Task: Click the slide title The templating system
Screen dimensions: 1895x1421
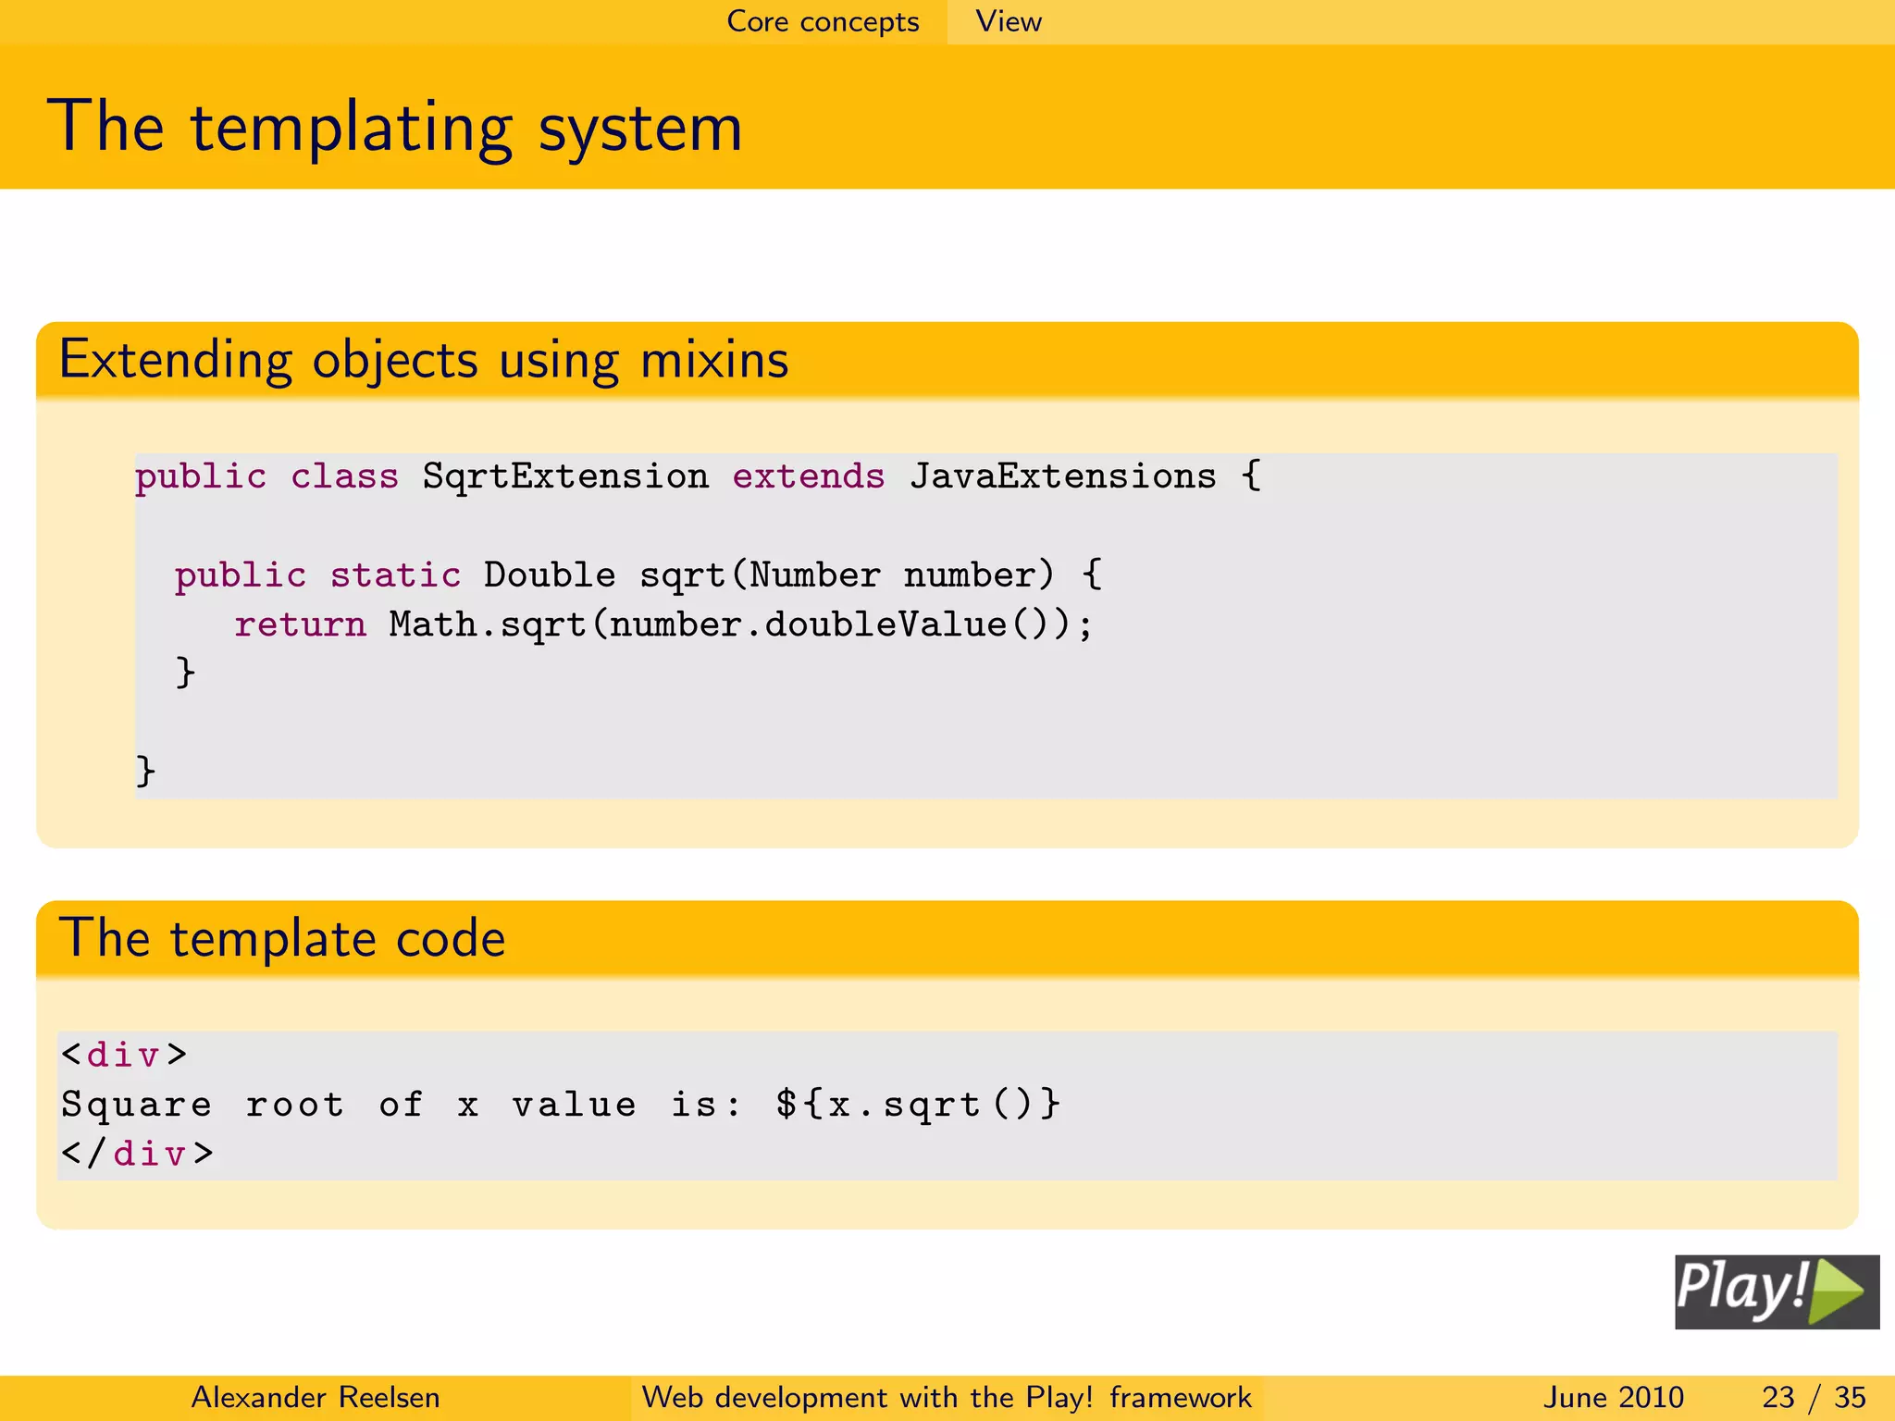Action: pos(395,127)
